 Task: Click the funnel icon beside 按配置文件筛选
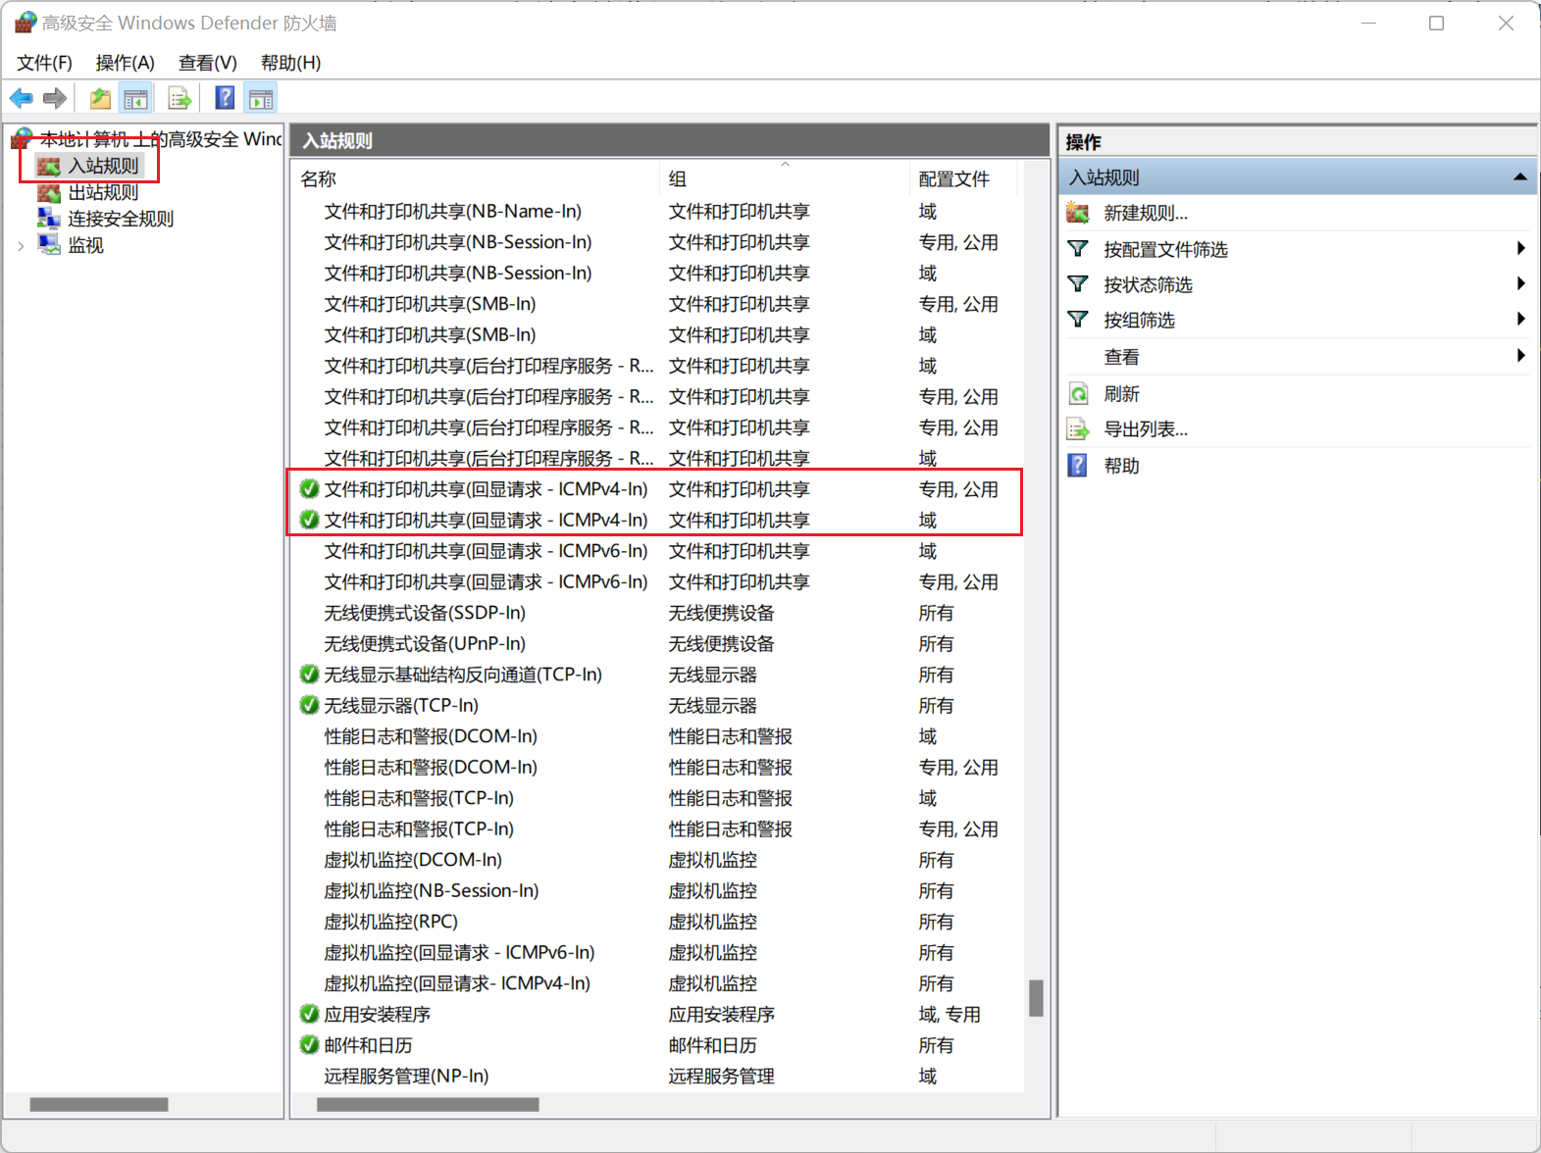pos(1078,249)
